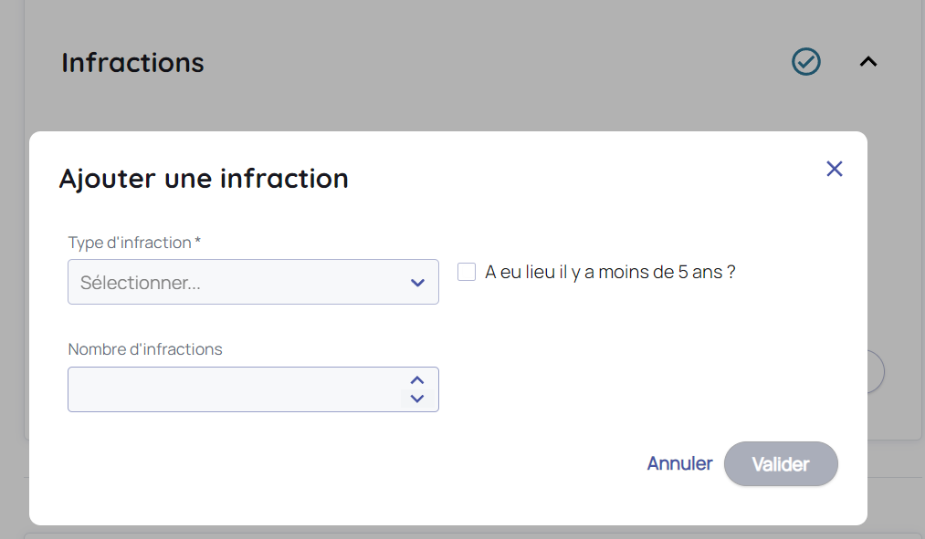Decrease Nombre d'infractions with the down arrow
The image size is (925, 539).
point(417,399)
